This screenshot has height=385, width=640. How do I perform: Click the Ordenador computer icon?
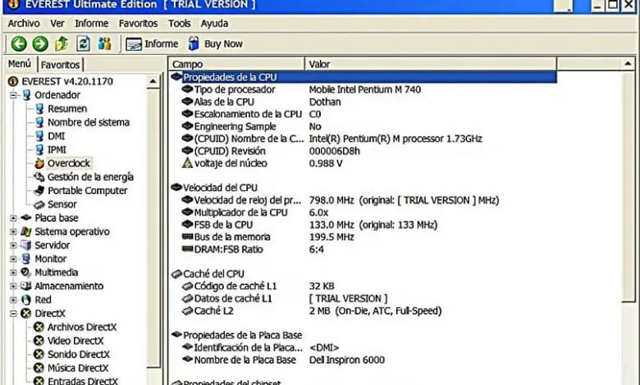(26, 95)
